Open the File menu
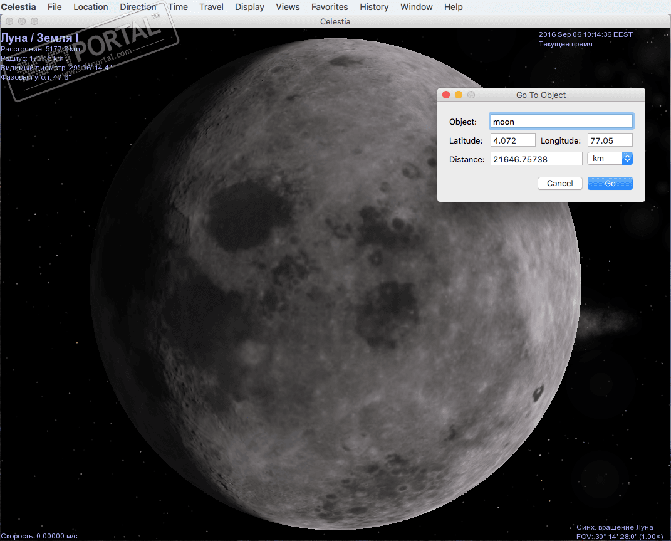The image size is (671, 541). (55, 7)
